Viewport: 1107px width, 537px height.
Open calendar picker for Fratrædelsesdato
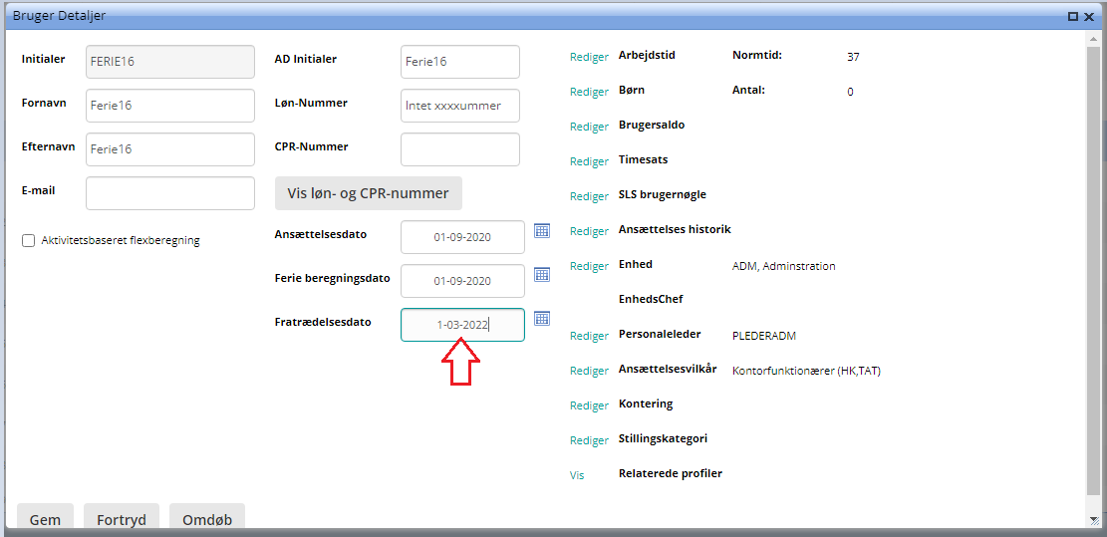coord(542,318)
